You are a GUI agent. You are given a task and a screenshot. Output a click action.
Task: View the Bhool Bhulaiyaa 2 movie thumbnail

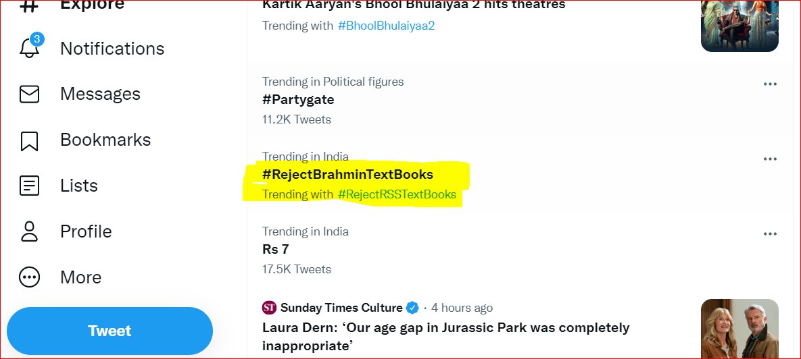739,26
